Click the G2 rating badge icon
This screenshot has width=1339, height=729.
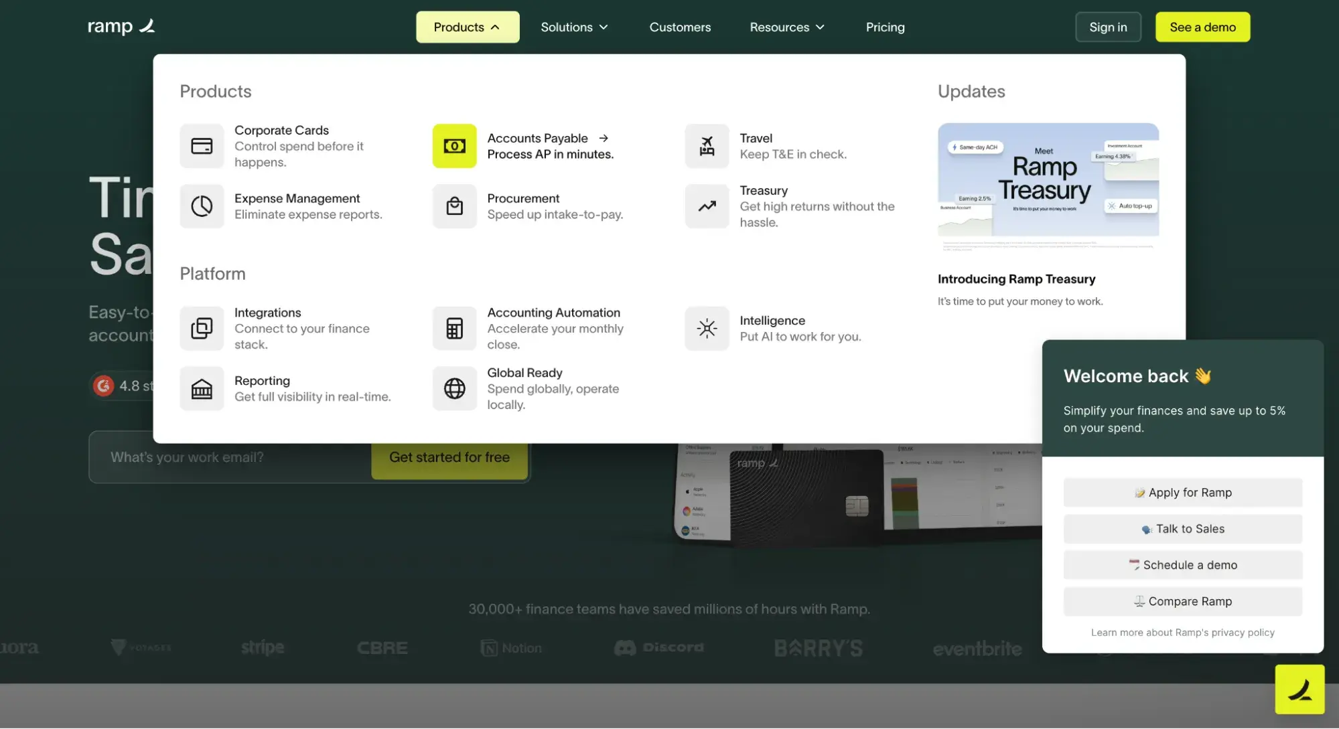click(x=103, y=386)
